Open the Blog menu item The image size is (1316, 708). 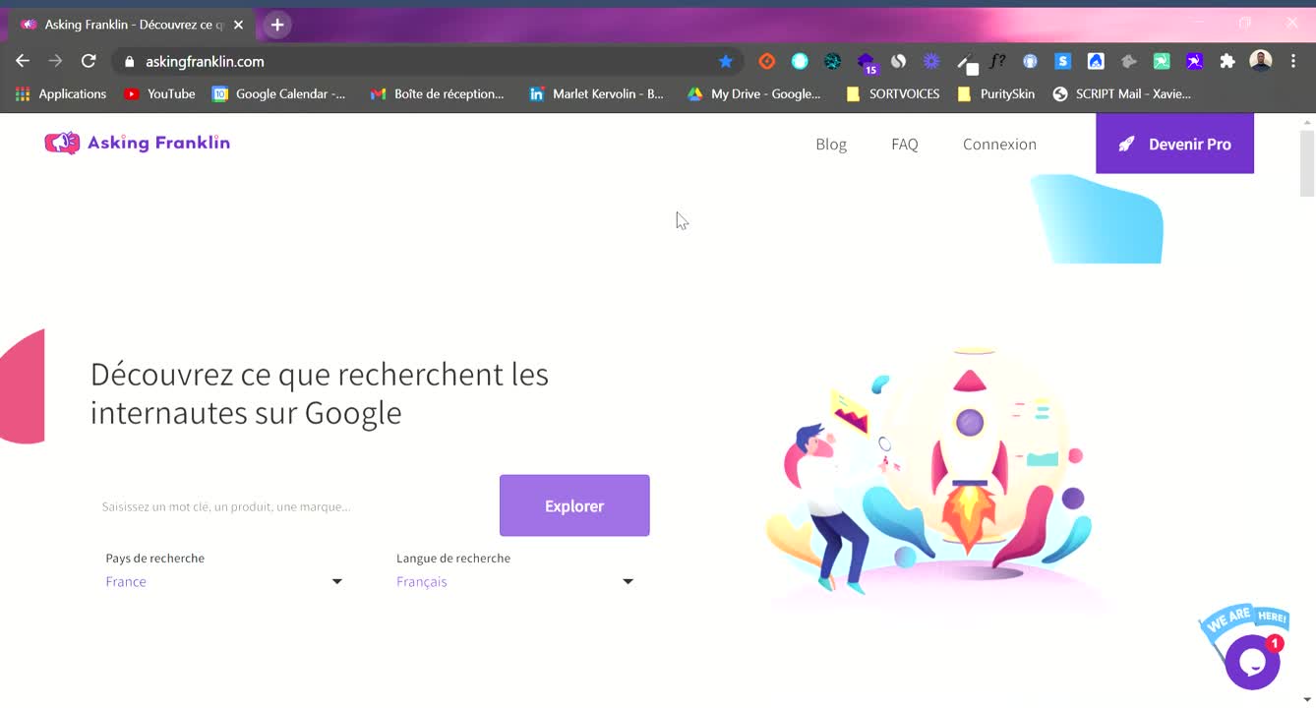click(830, 145)
